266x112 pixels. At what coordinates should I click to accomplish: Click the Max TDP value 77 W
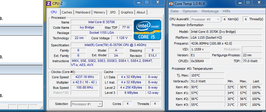[126, 27]
